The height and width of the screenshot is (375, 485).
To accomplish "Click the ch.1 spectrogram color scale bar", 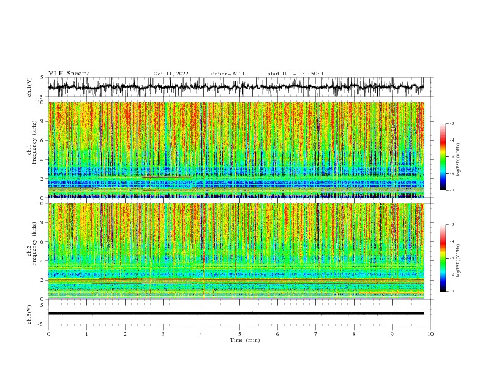I will pyautogui.click(x=443, y=157).
